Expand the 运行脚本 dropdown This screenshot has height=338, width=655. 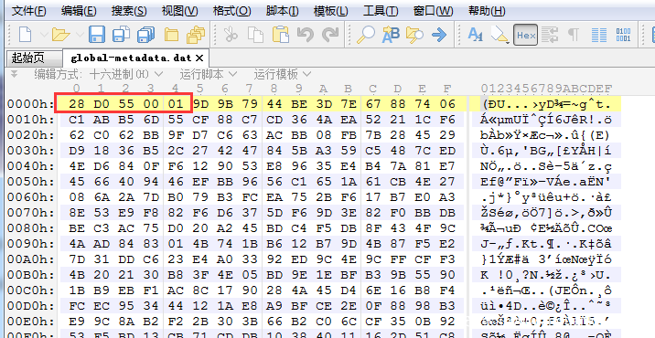[208, 75]
